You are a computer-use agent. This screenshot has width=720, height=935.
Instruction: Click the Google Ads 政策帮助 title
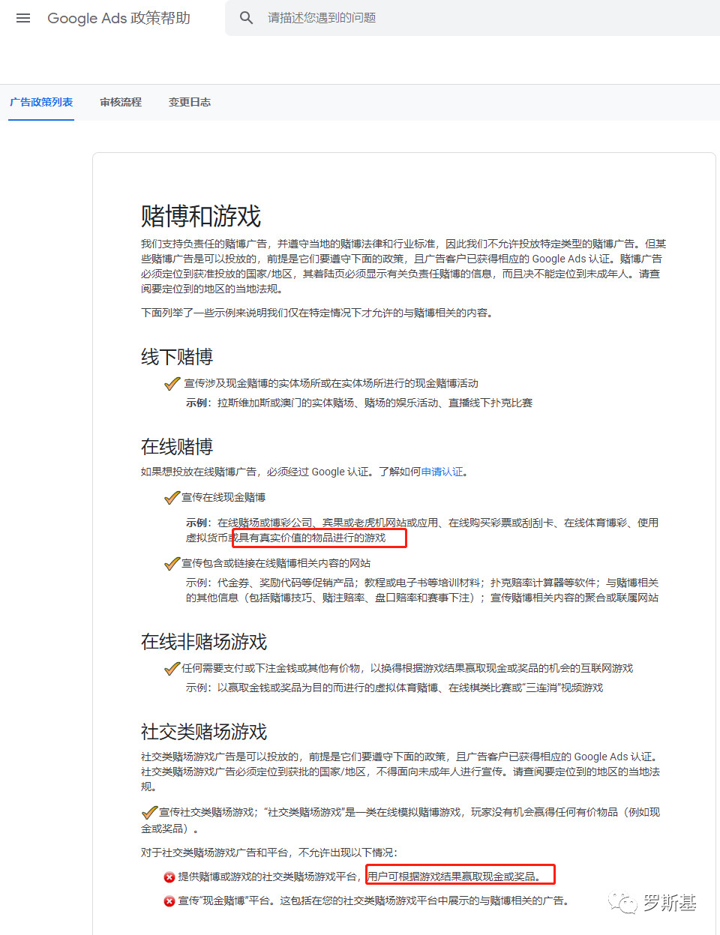click(118, 18)
